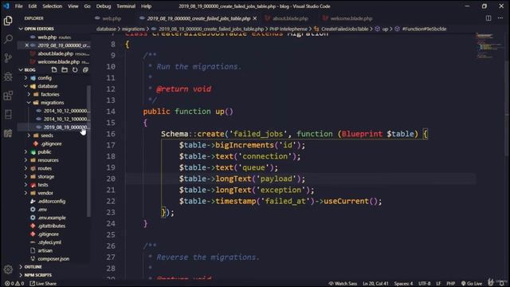Viewport: 510px width, 287px height.
Task: Open the Help menu
Action: pos(146,6)
